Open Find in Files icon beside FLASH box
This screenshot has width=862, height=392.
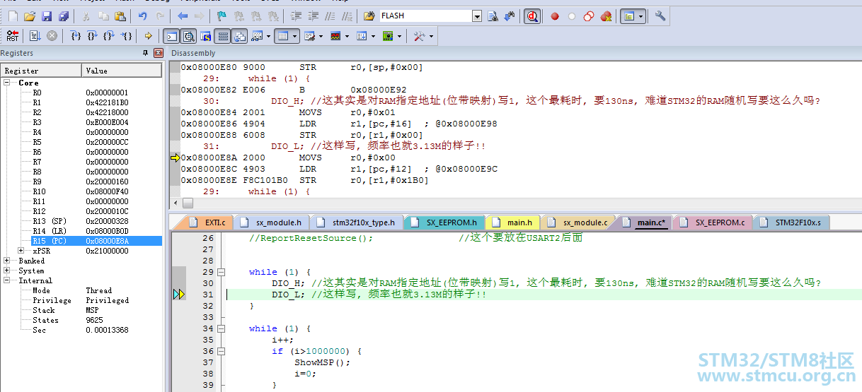pyautogui.click(x=369, y=16)
